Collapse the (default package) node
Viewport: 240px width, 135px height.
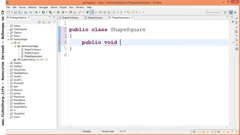coord(15,46)
